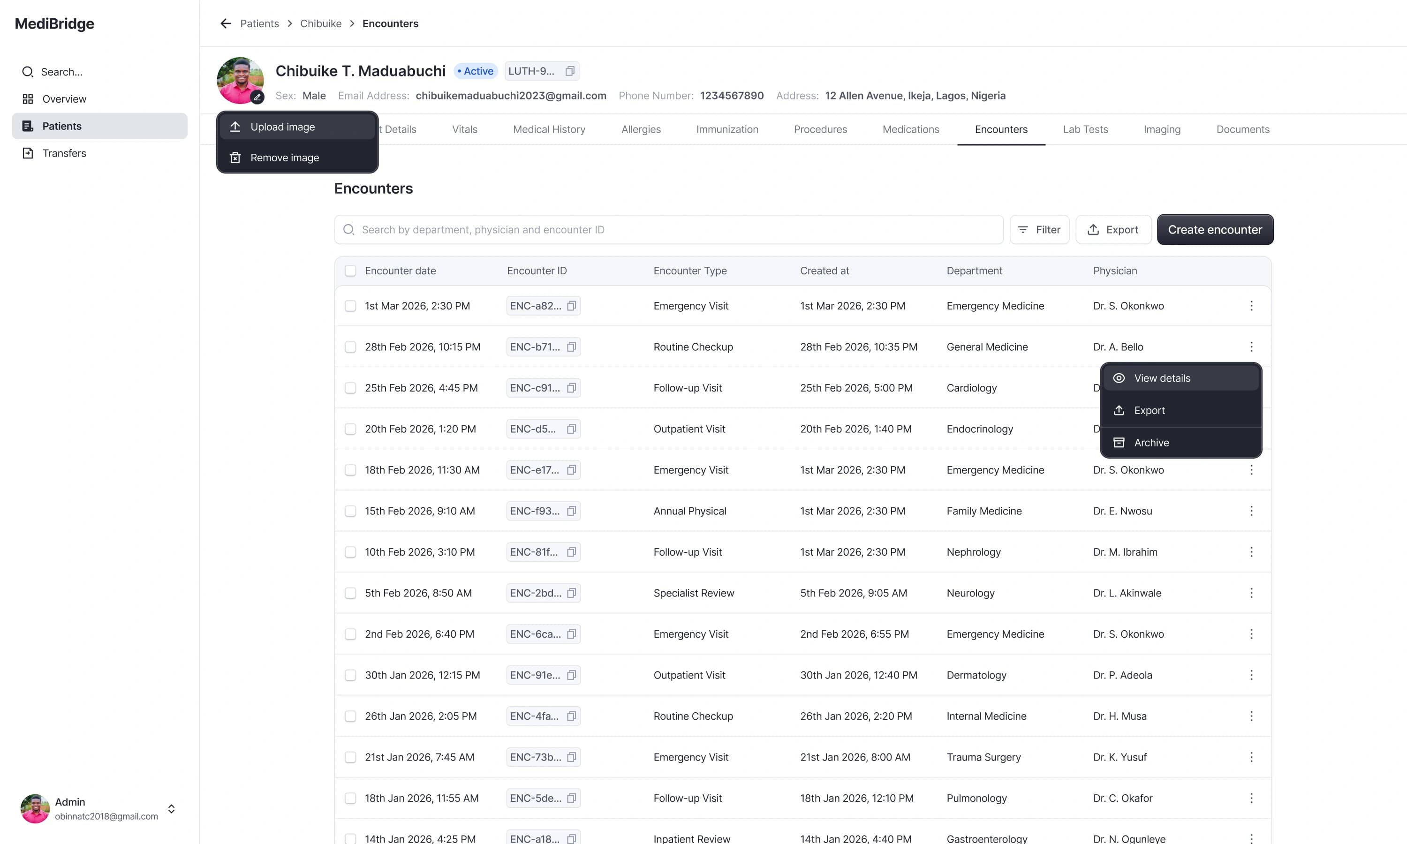Go to Chibuike in the breadcrumb
Image resolution: width=1407 pixels, height=844 pixels.
pyautogui.click(x=321, y=23)
